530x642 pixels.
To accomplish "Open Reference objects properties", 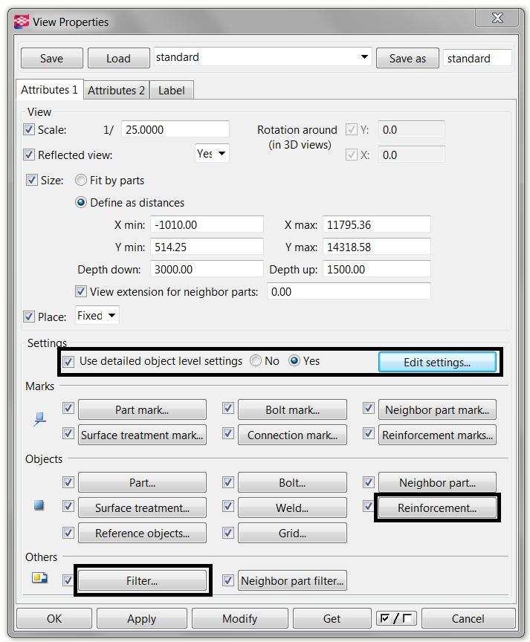I will (x=142, y=533).
